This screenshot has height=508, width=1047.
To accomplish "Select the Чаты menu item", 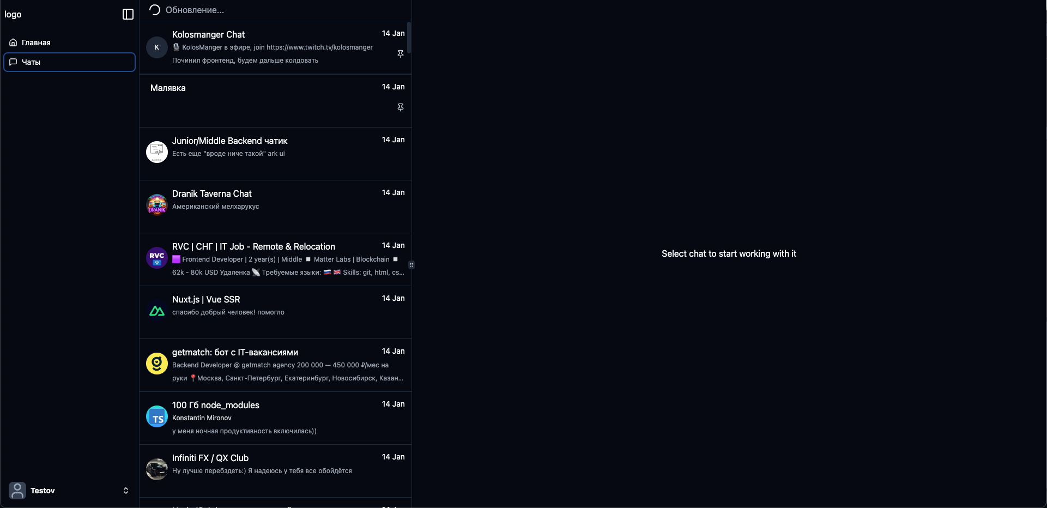I will 70,62.
